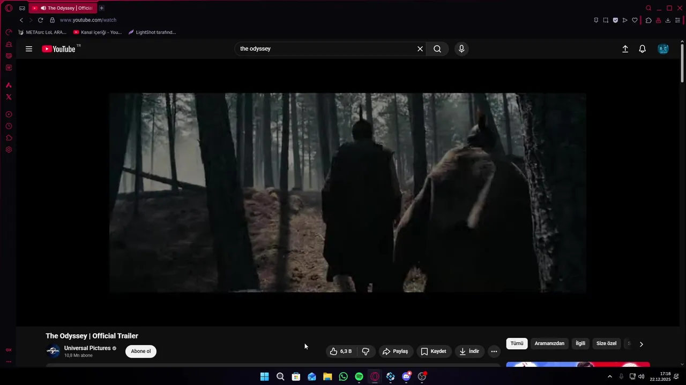Show hidden tray icons chevron
The width and height of the screenshot is (686, 385).
[609, 376]
